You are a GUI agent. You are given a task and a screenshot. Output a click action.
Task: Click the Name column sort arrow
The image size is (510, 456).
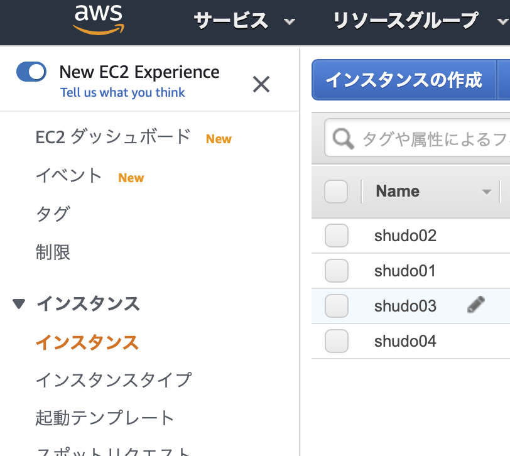coord(486,192)
